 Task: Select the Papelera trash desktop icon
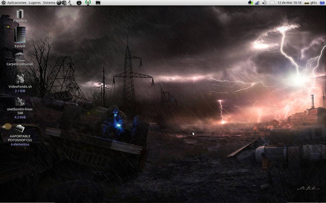click(x=20, y=14)
